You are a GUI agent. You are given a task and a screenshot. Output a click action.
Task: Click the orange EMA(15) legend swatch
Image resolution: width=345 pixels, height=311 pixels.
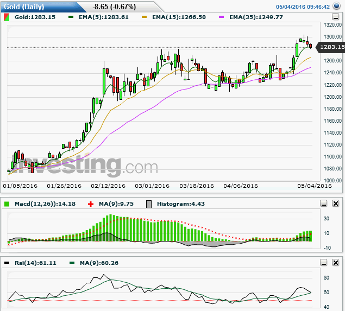click(144, 17)
